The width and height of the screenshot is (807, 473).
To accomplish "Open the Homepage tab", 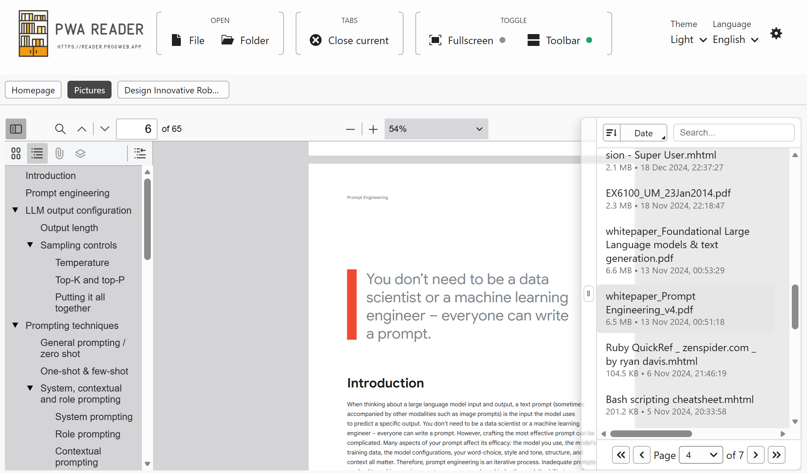I will (x=33, y=90).
